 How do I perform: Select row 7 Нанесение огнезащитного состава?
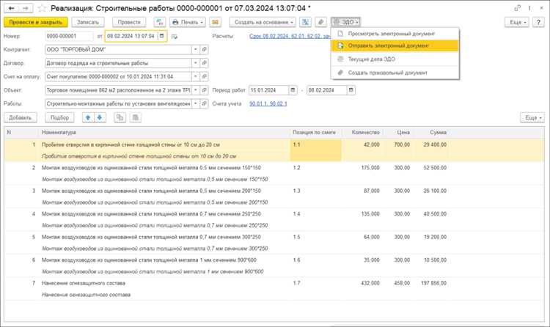tap(274, 289)
